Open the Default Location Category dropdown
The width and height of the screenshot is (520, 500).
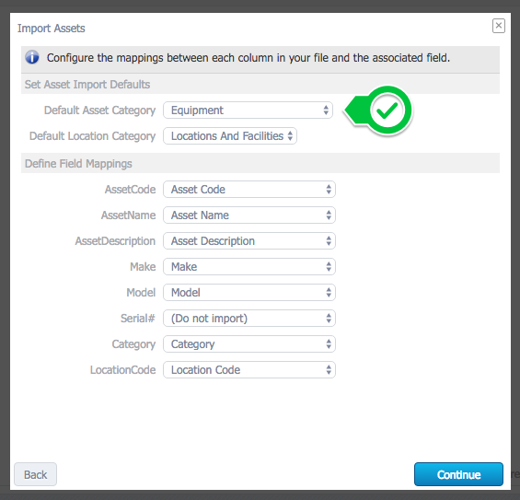[230, 136]
